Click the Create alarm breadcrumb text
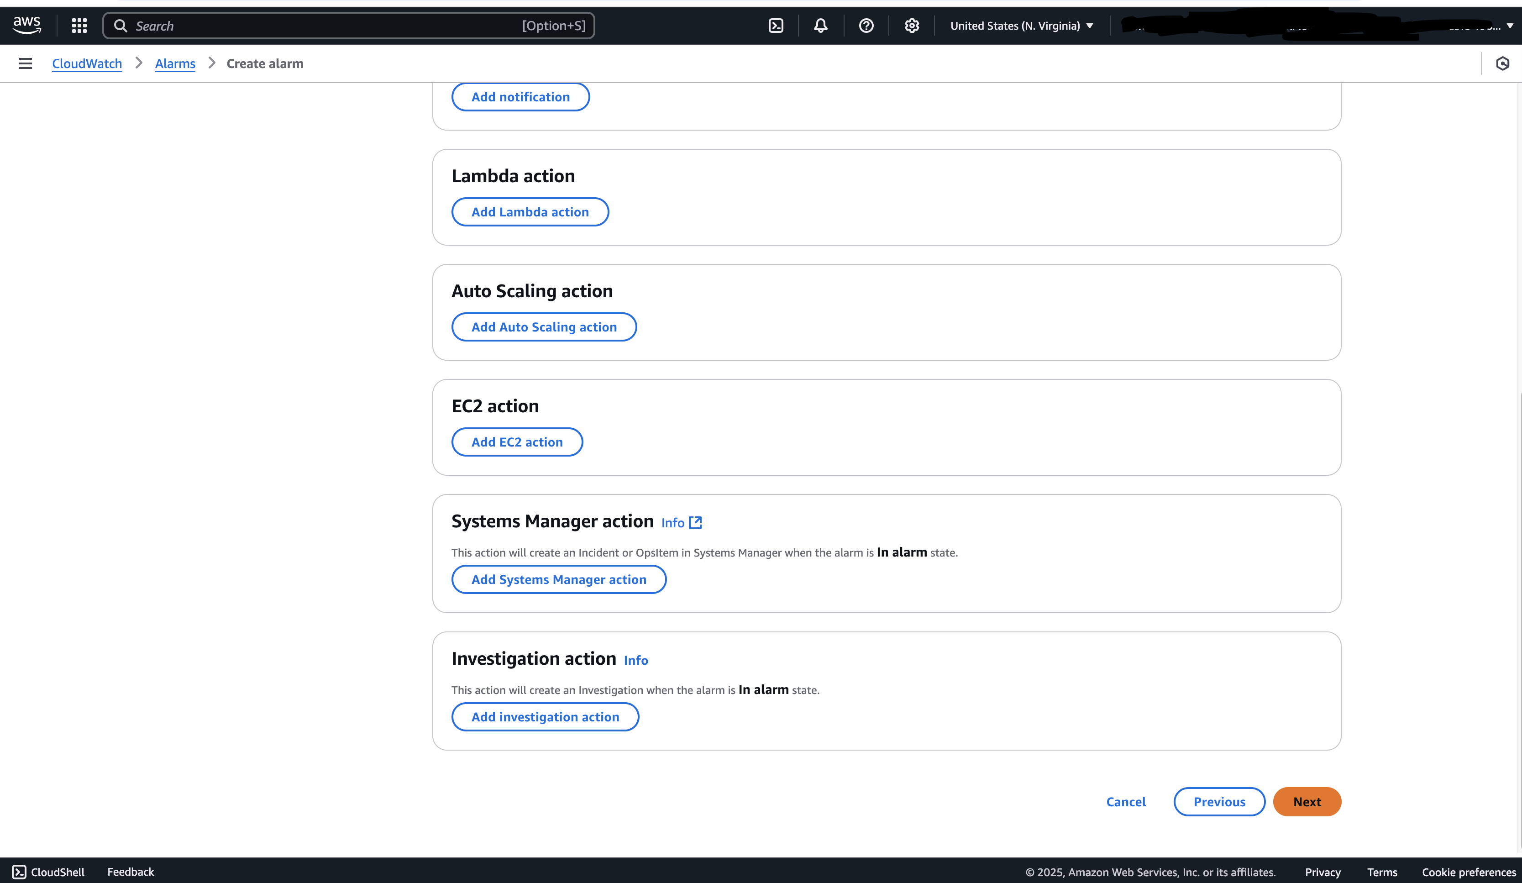The height and width of the screenshot is (883, 1522). (264, 63)
